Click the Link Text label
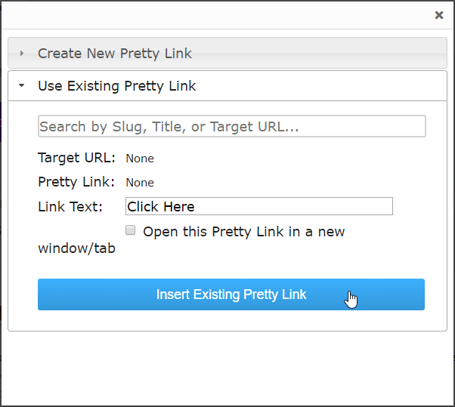 70,207
